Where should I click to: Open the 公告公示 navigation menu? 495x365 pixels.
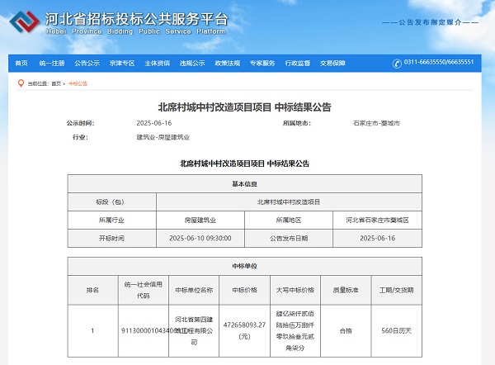87,63
